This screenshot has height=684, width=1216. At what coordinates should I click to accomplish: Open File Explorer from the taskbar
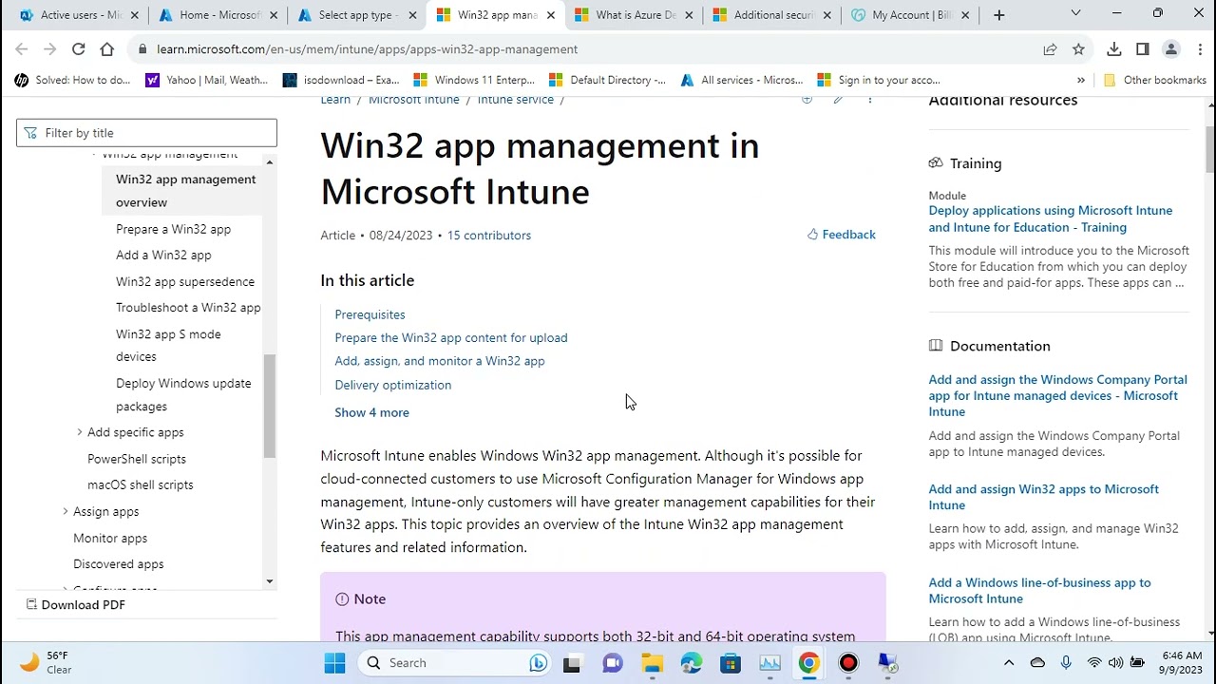(652, 663)
